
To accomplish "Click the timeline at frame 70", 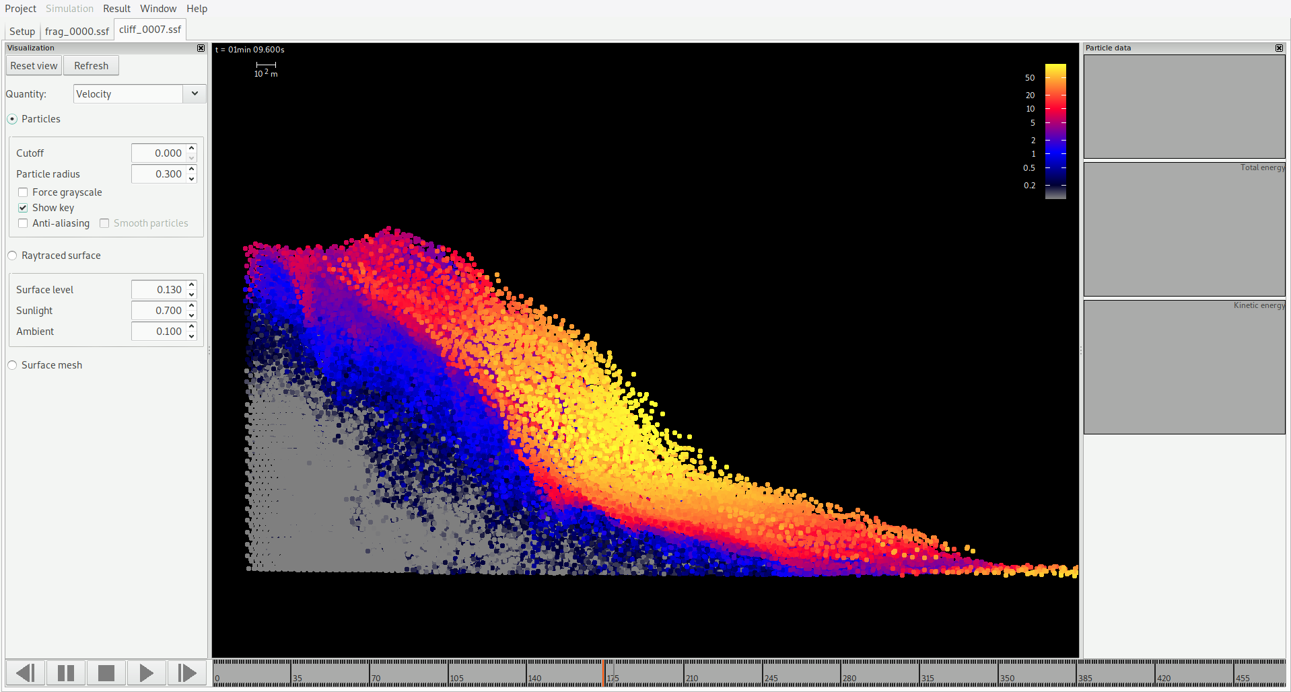I will tap(370, 672).
